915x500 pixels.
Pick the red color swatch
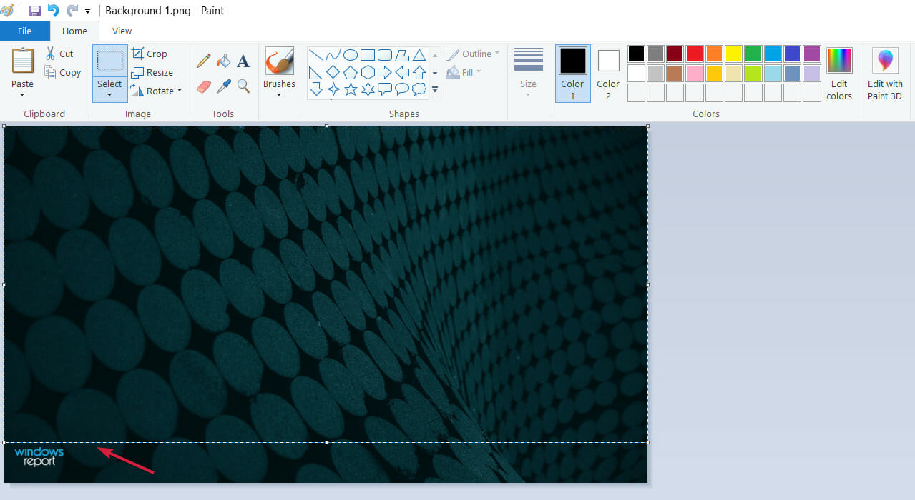coord(695,54)
